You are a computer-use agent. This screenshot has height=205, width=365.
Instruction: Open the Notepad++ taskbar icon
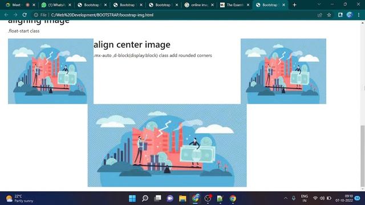point(220,198)
